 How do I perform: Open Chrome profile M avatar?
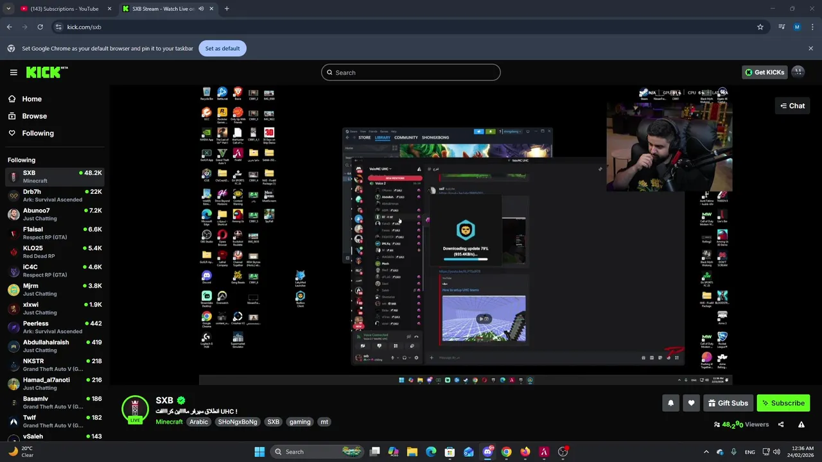[797, 27]
